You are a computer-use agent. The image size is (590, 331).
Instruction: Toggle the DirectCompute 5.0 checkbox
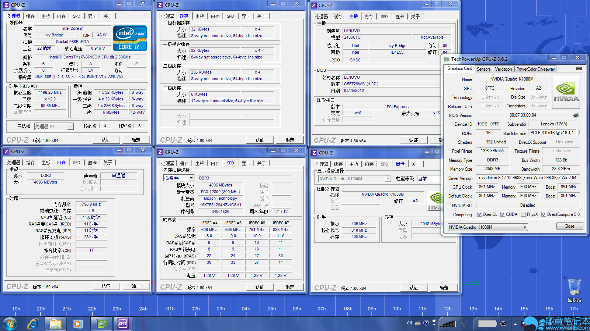click(x=544, y=214)
